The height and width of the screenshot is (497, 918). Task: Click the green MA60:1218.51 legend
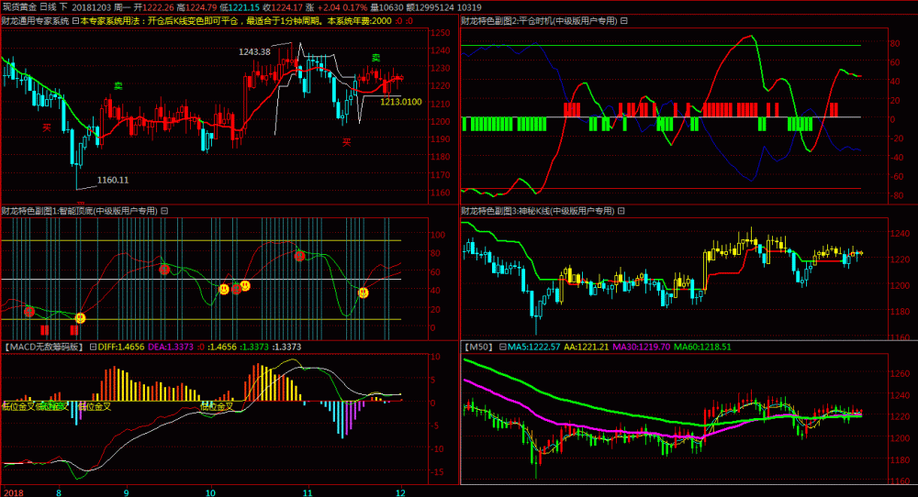coord(702,347)
